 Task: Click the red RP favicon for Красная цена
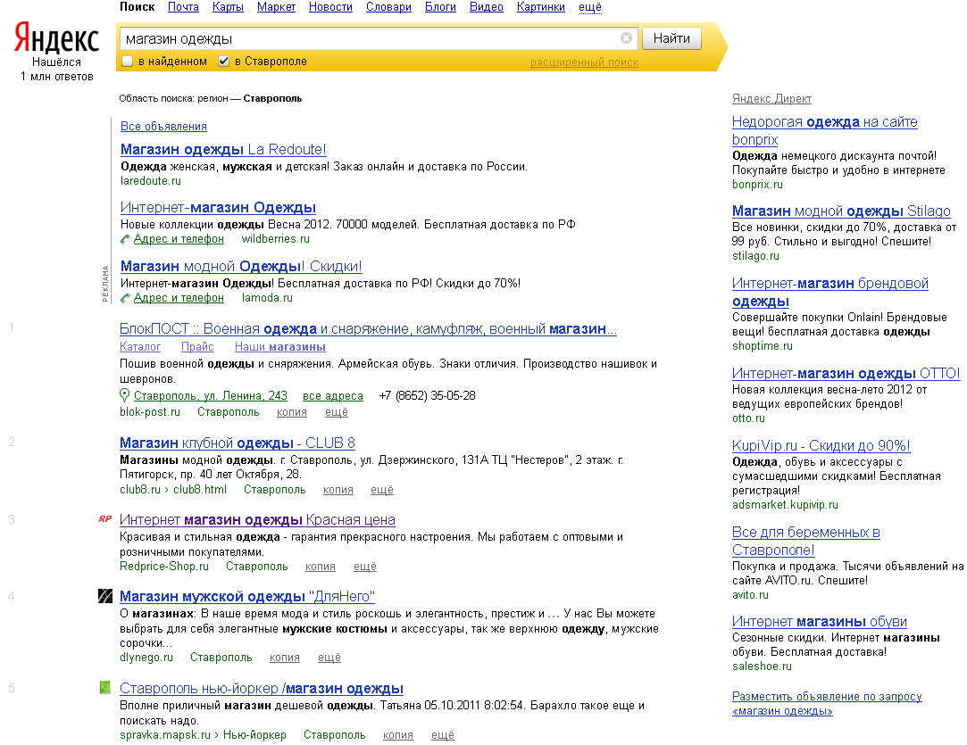tap(105, 519)
